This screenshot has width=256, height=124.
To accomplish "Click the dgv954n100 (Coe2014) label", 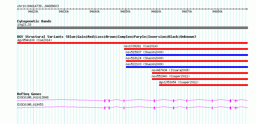I will point(35,40).
